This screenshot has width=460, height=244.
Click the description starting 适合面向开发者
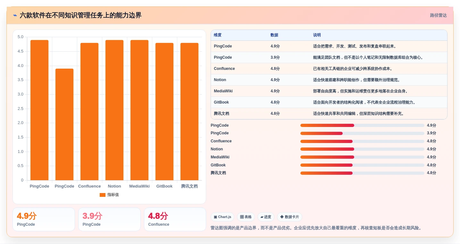coord(365,102)
